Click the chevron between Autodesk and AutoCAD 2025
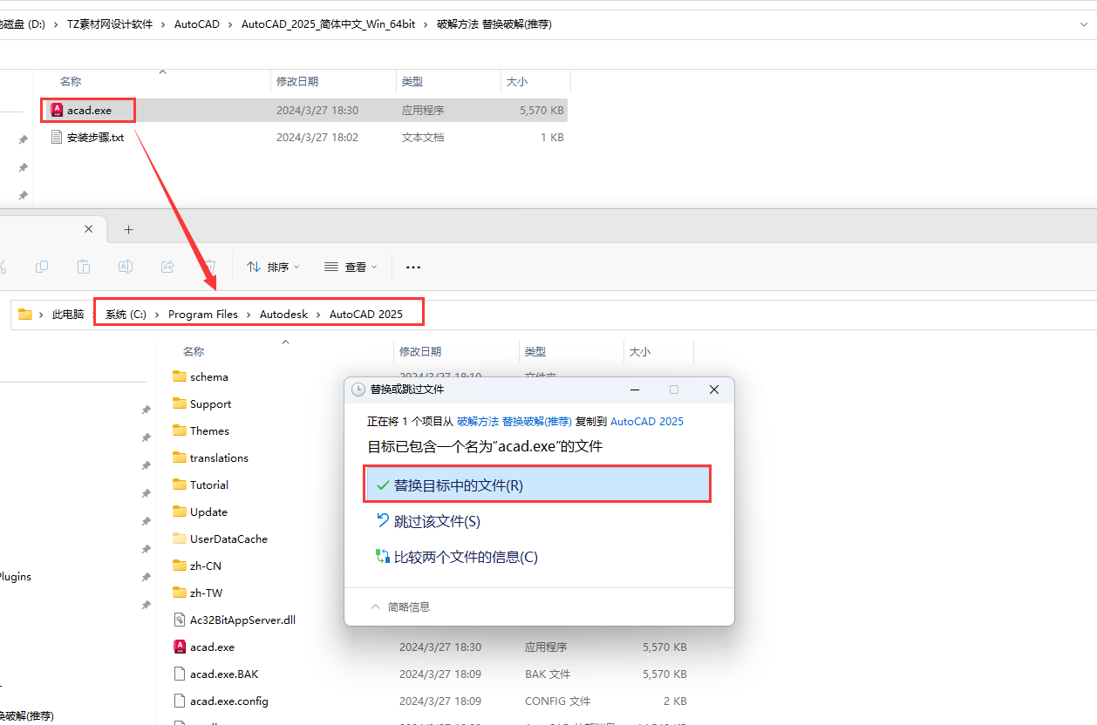The height and width of the screenshot is (725, 1097). tap(318, 314)
